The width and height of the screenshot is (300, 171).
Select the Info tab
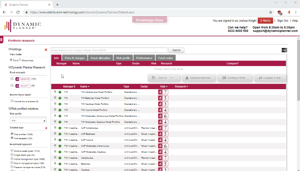[x=56, y=58]
